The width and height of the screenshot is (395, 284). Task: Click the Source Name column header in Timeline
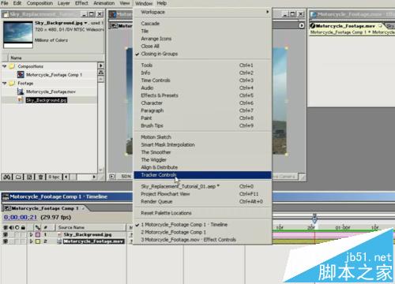(x=91, y=227)
